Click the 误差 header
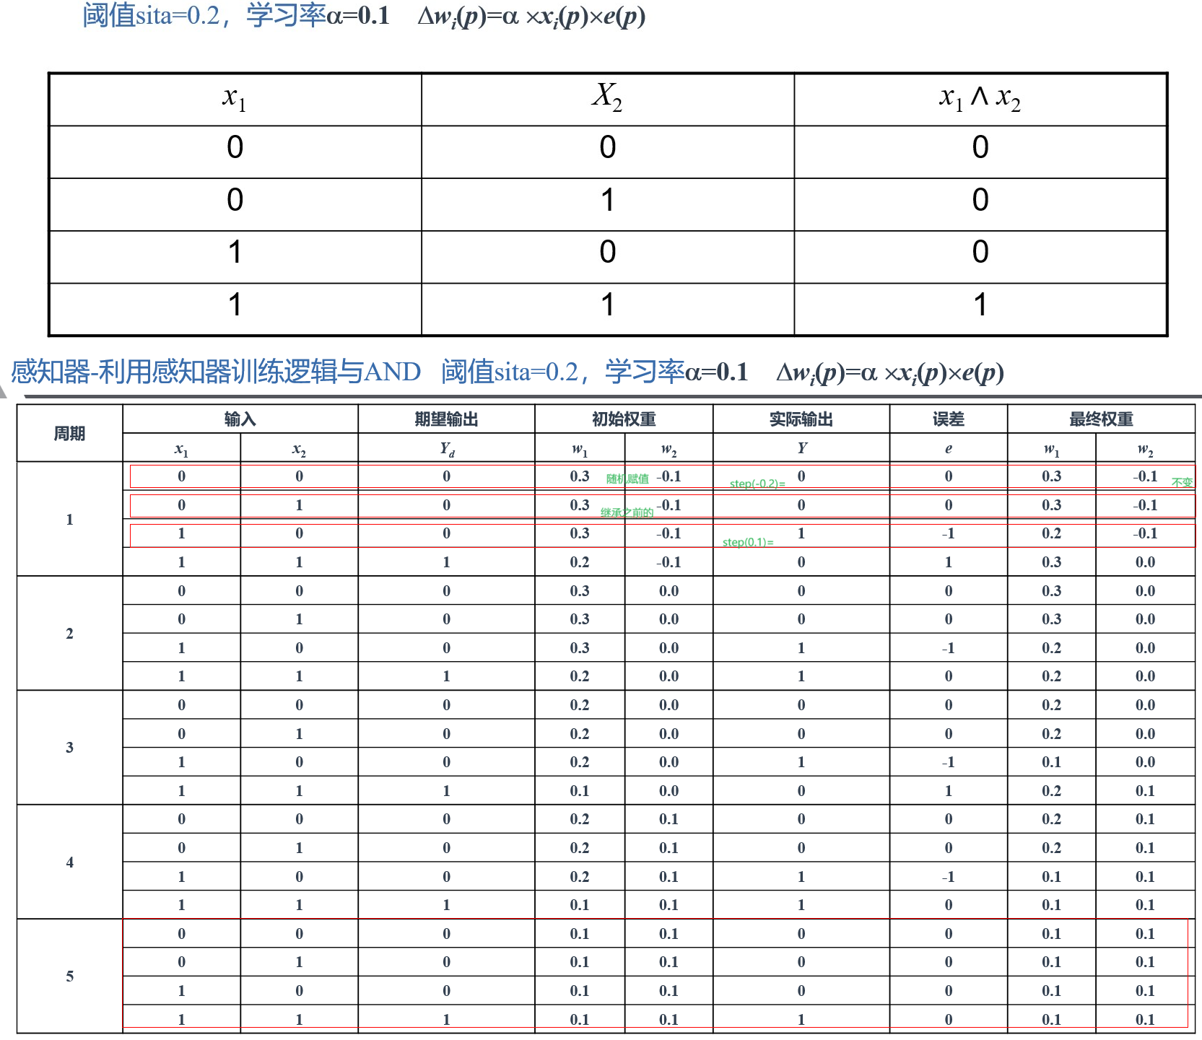This screenshot has height=1040, width=1202. tap(949, 419)
